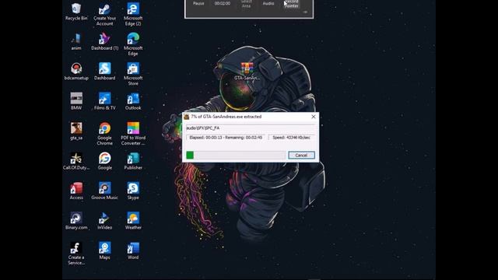Select the PDF to Word Converter icon
Screen dimensions: 498x280
133,134
